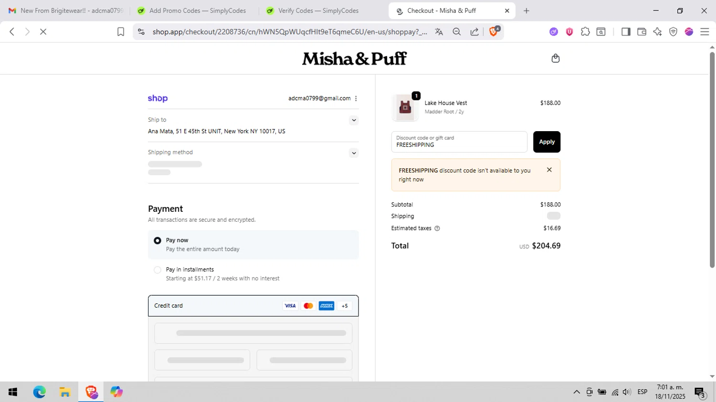Open Copilot from the taskbar
Screen dimensions: 716x402
tap(116, 392)
